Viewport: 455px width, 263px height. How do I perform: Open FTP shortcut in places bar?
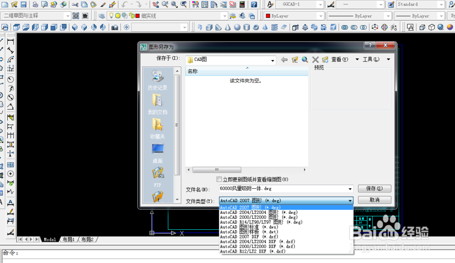pyautogui.click(x=157, y=177)
